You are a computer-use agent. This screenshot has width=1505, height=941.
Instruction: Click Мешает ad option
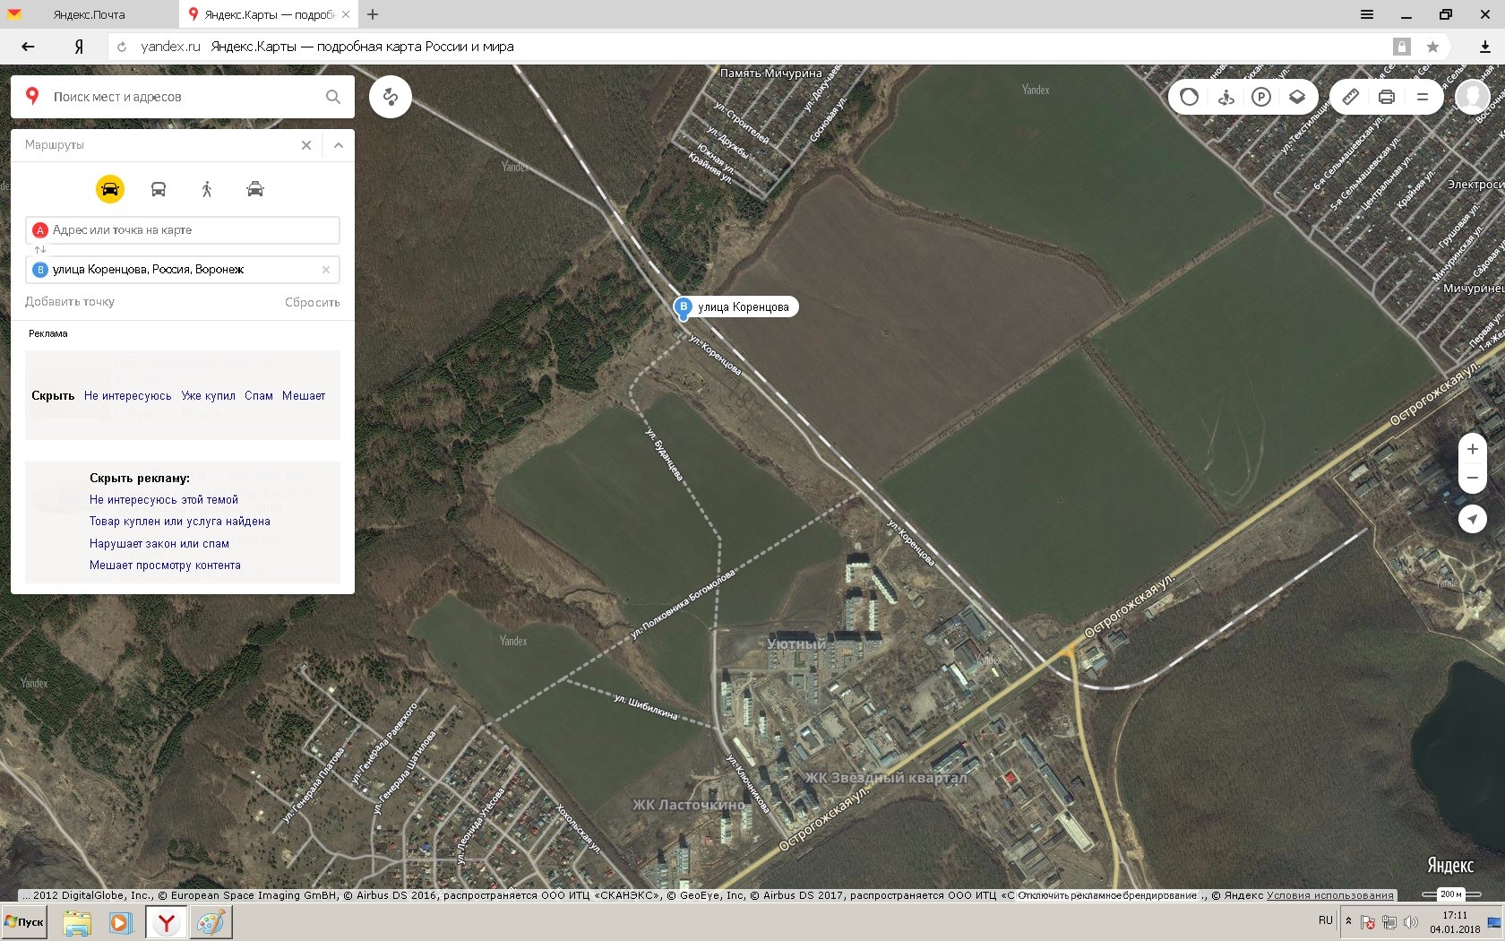(304, 396)
